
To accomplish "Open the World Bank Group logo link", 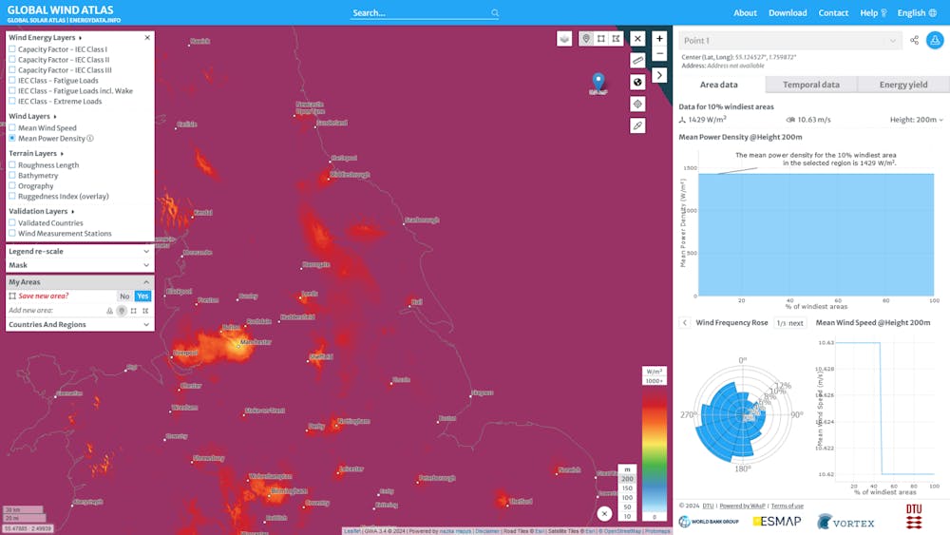I will pyautogui.click(x=709, y=522).
